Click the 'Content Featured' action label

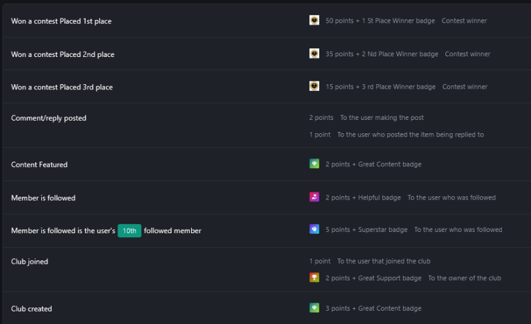click(x=39, y=165)
